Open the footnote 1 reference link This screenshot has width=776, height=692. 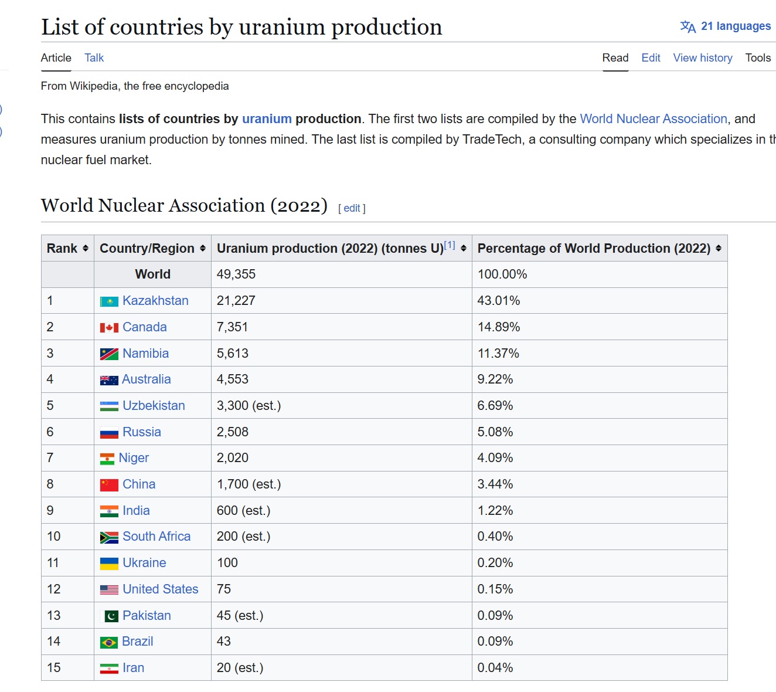pyautogui.click(x=450, y=245)
